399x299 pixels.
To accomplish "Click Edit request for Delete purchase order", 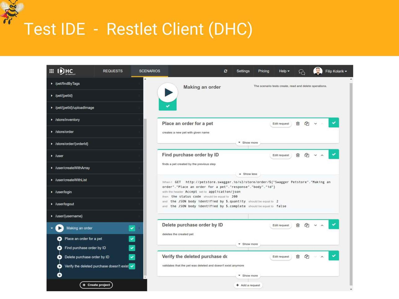I will click(281, 225).
